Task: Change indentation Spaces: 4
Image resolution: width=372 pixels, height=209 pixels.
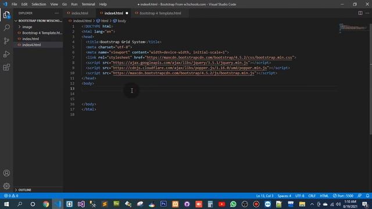Action: point(284,196)
